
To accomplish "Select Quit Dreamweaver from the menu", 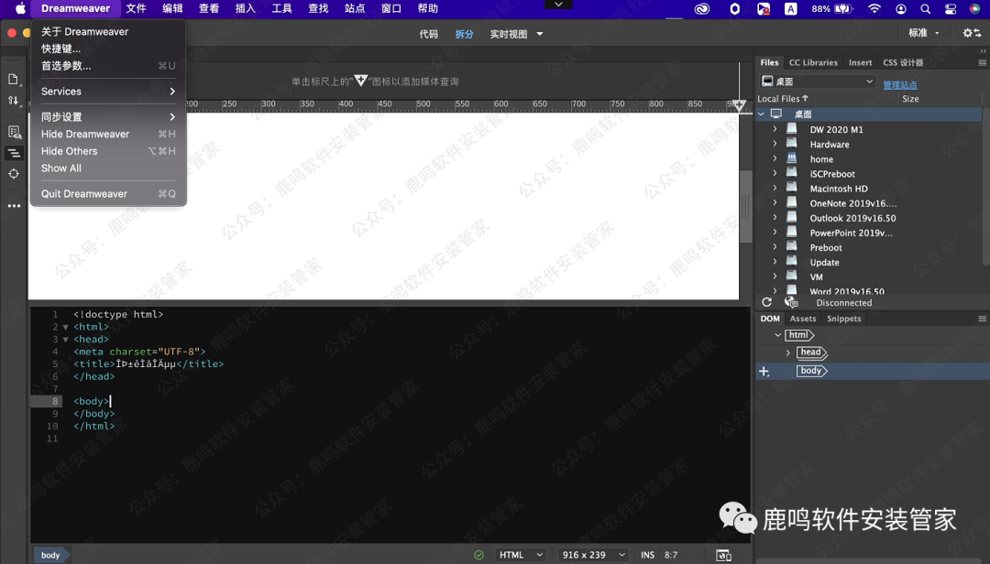I will pos(84,194).
